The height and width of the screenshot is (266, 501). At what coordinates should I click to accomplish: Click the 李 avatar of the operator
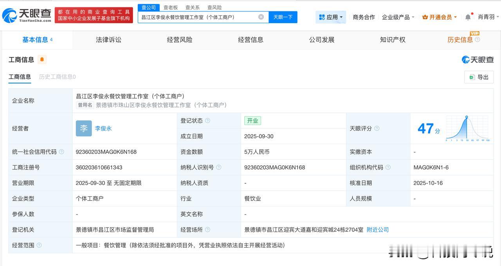(x=84, y=128)
